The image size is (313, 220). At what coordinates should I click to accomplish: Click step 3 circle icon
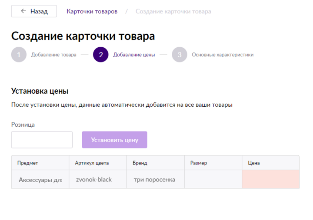click(180, 55)
